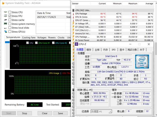Screen dimensions: 157x117
Task: Click thermometer icon beside CPU Package
Action: coord(73,14)
